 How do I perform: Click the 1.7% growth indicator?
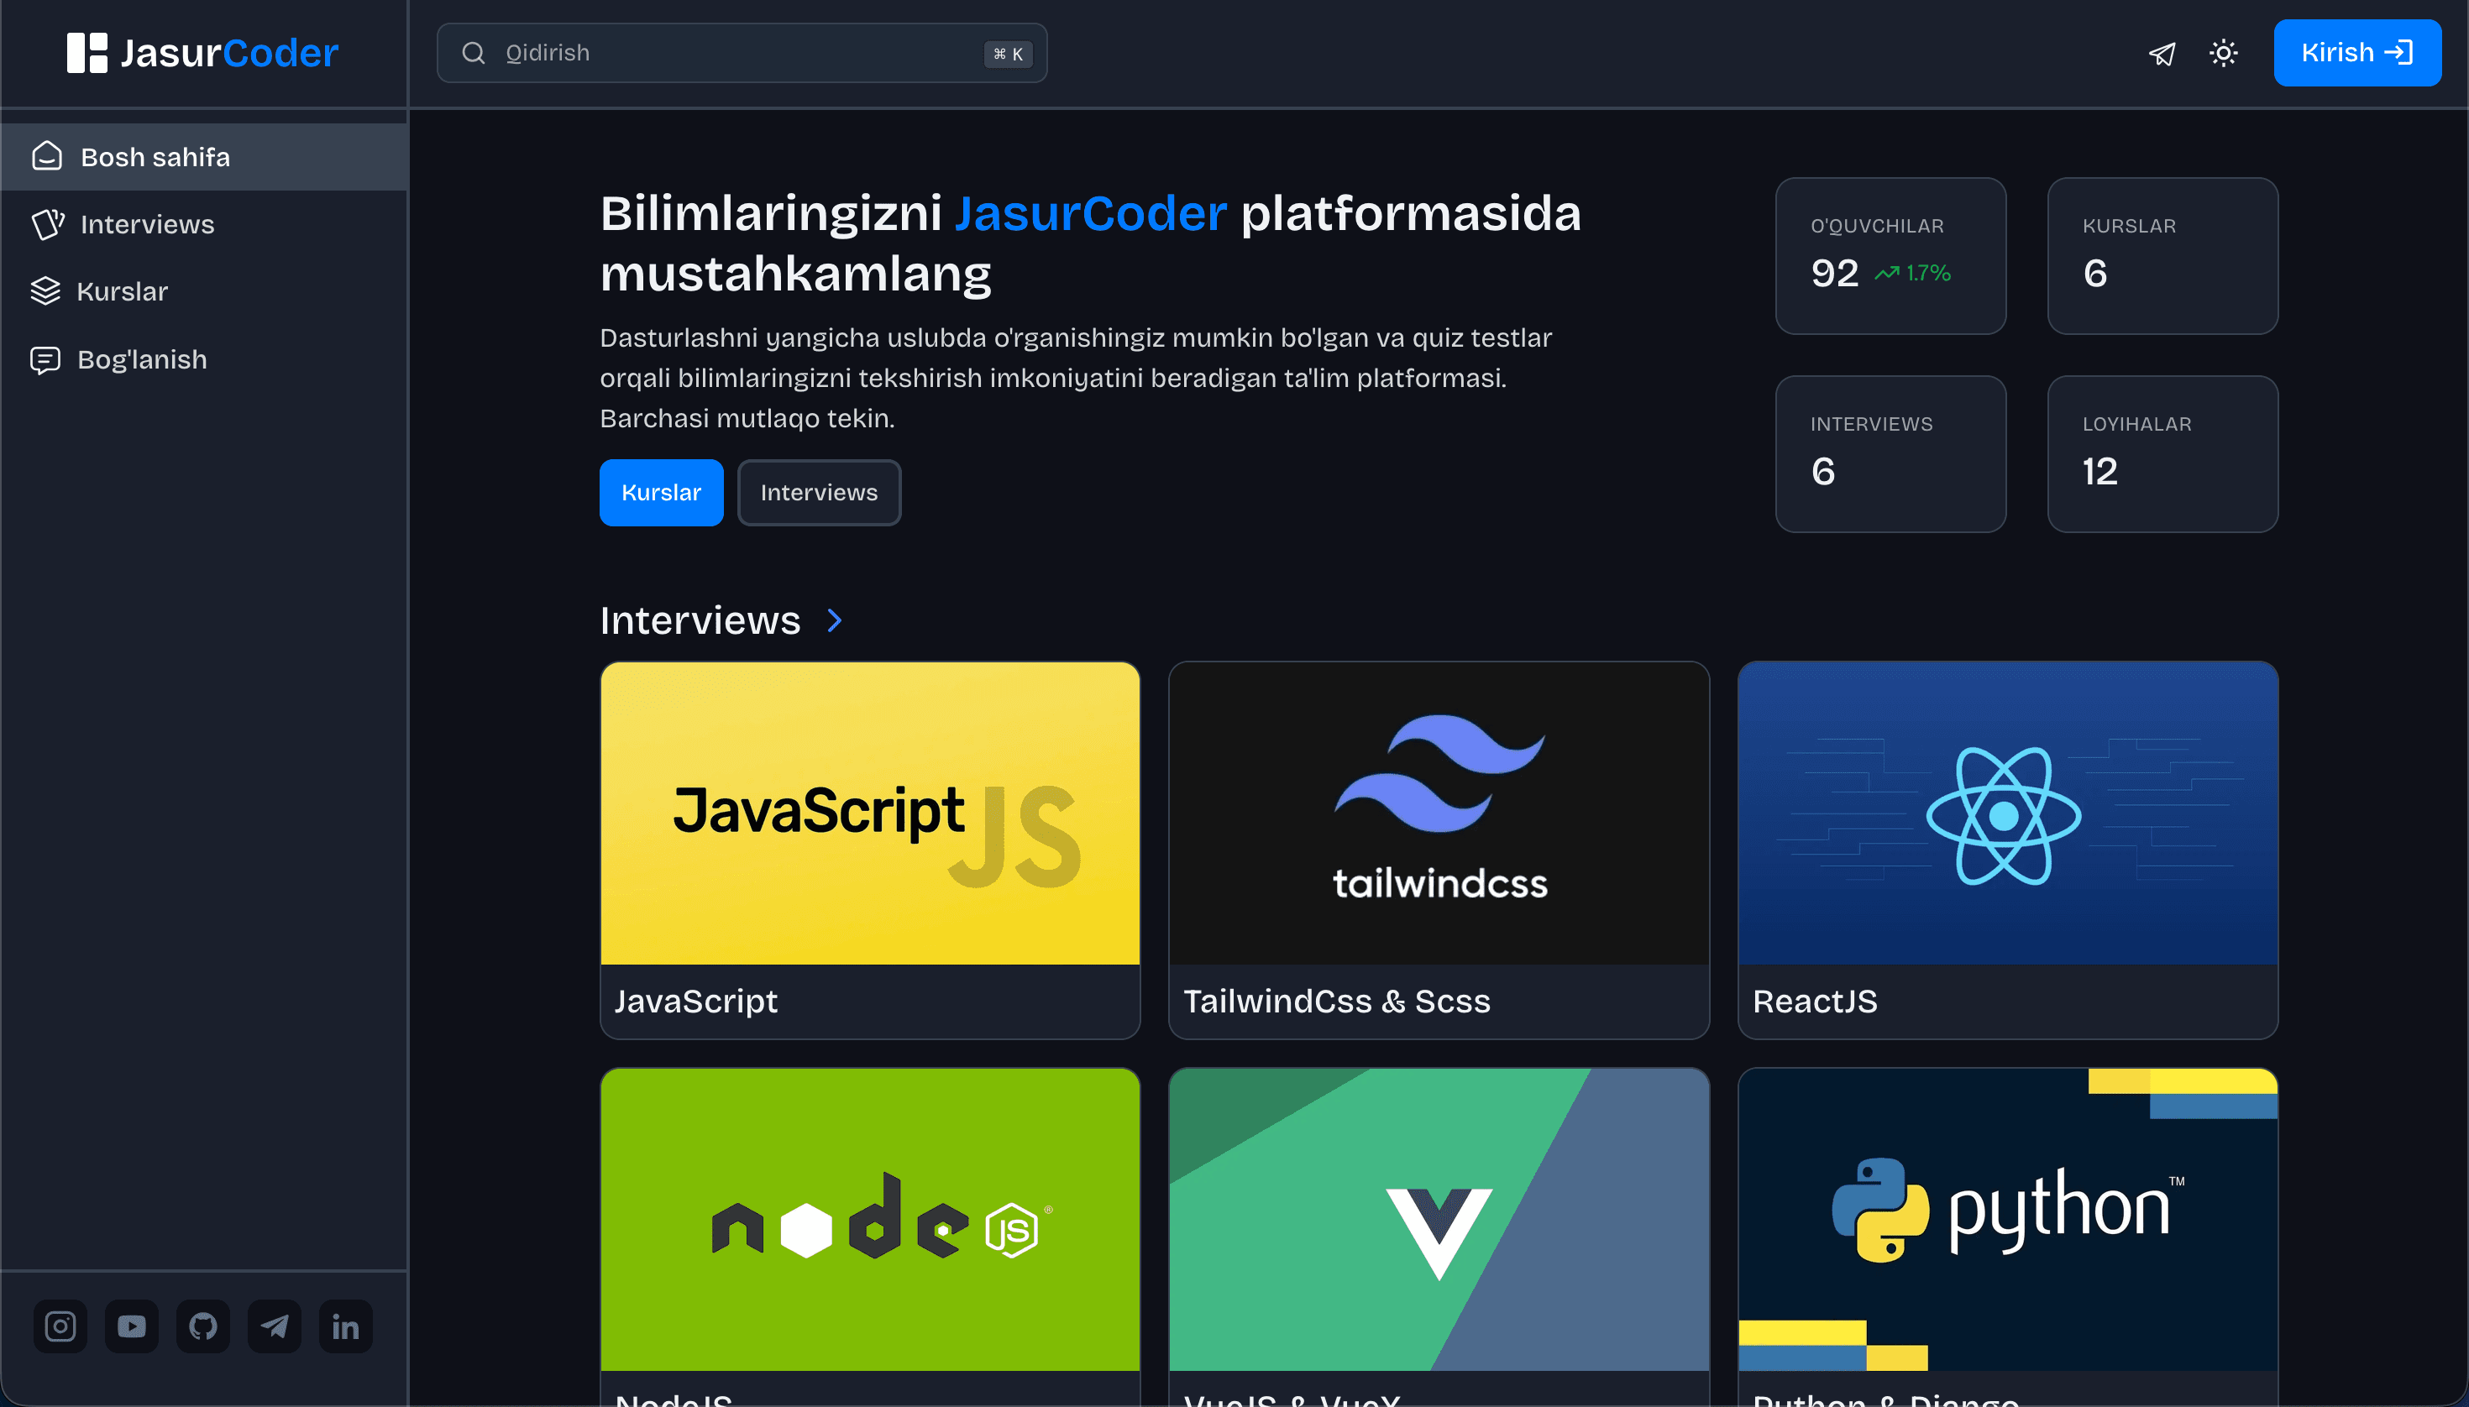click(1913, 274)
